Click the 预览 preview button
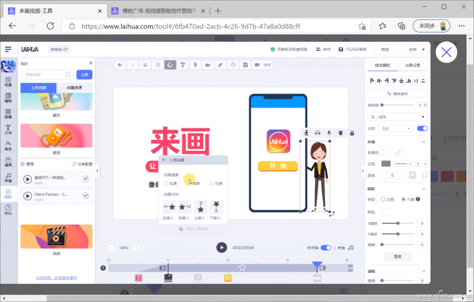This screenshot has width=474, height=302. (385, 49)
